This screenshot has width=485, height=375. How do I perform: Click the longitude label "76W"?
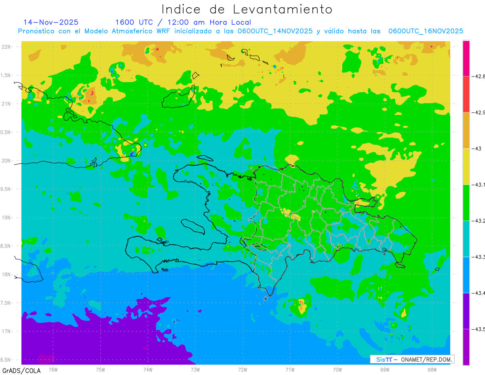(x=53, y=369)
